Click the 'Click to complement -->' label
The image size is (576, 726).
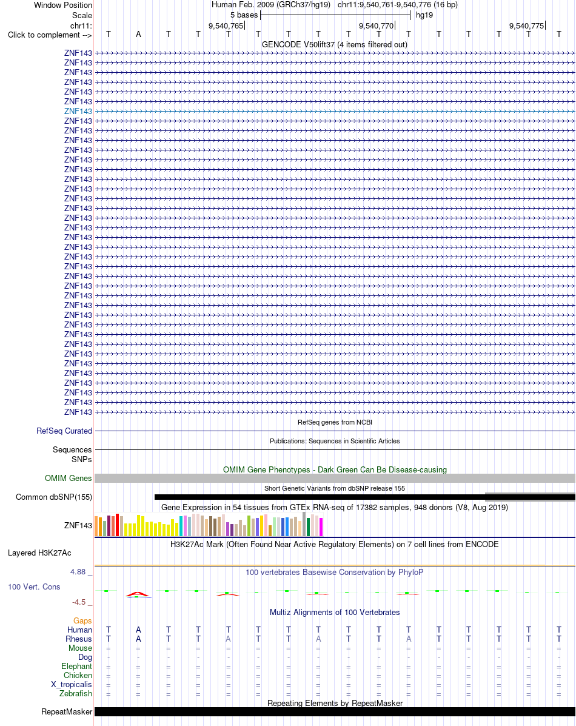point(50,35)
